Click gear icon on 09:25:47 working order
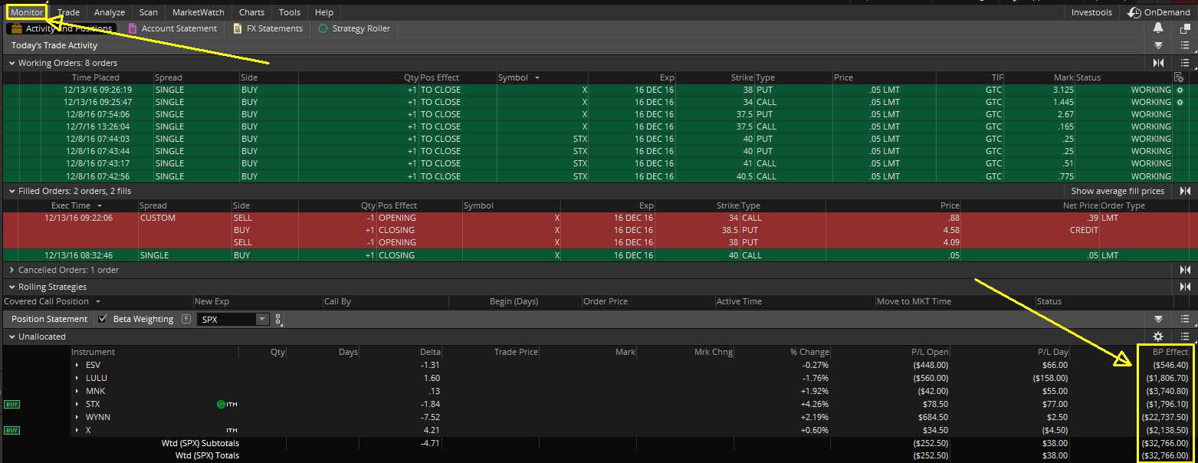1198x463 pixels. [x=1180, y=102]
